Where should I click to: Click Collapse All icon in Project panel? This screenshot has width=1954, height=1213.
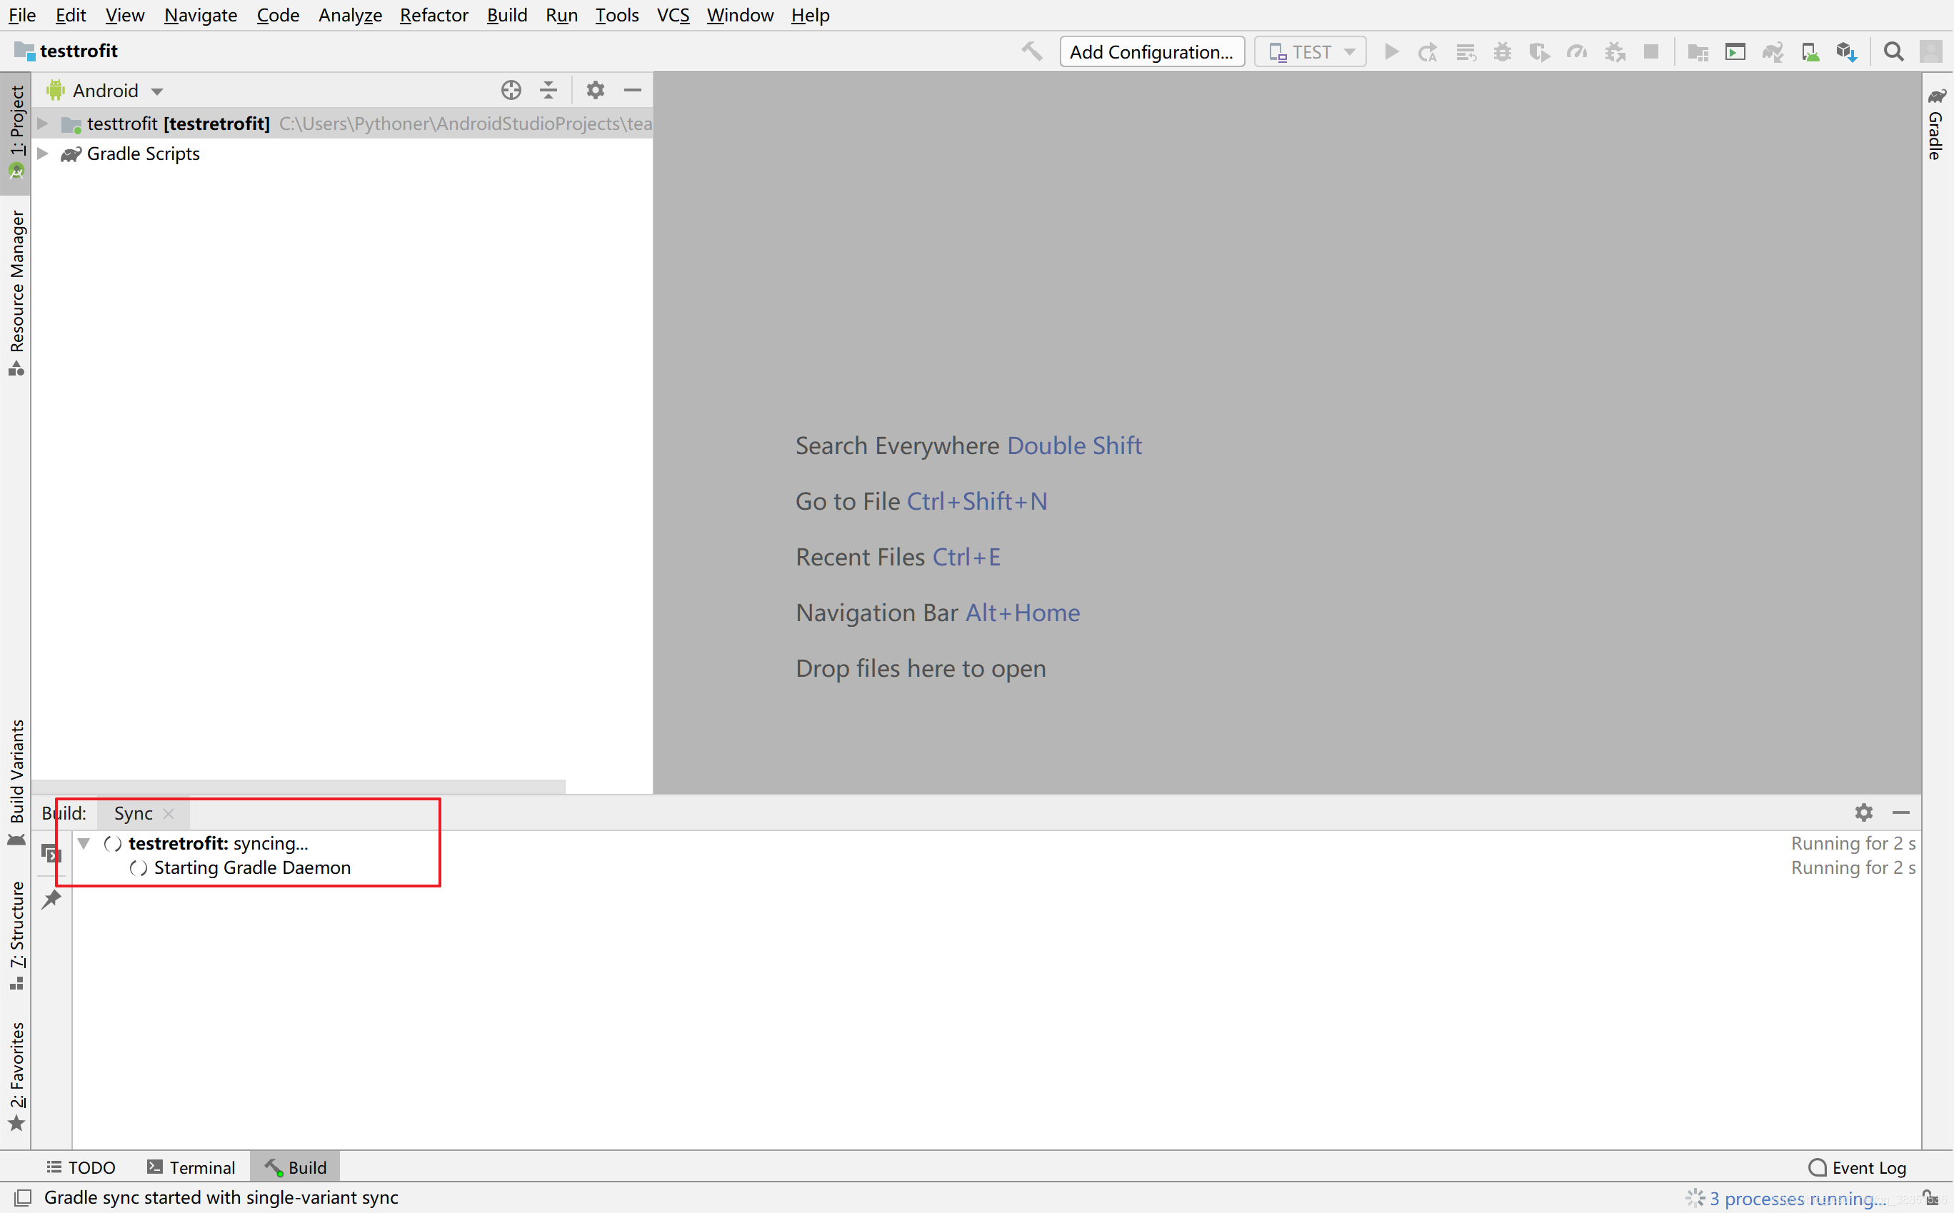coord(548,91)
